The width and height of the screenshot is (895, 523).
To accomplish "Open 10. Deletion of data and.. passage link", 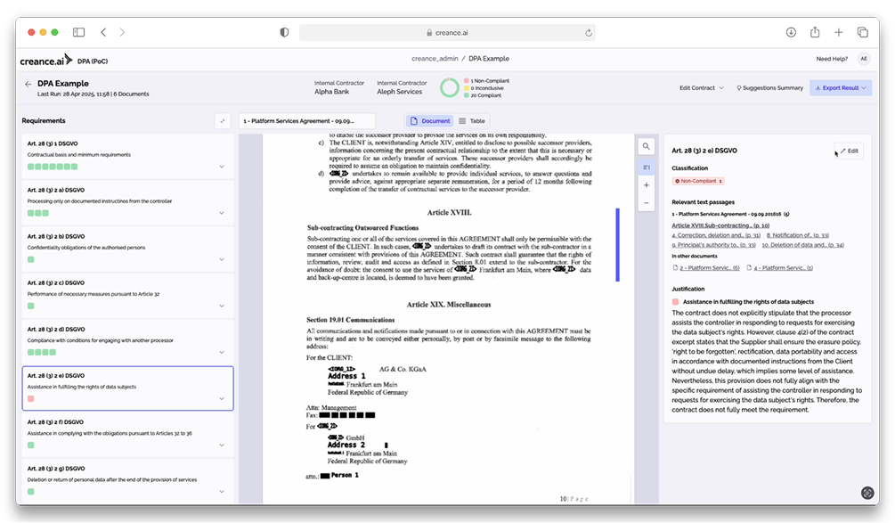I will coord(802,245).
